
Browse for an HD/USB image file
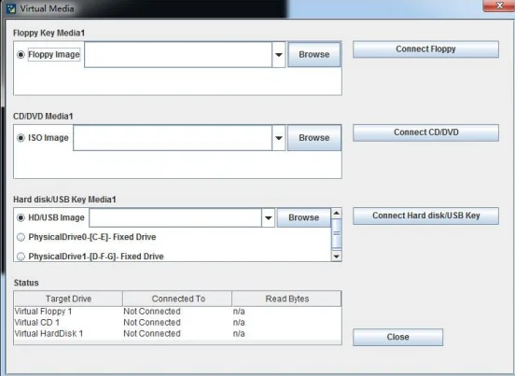pos(303,217)
